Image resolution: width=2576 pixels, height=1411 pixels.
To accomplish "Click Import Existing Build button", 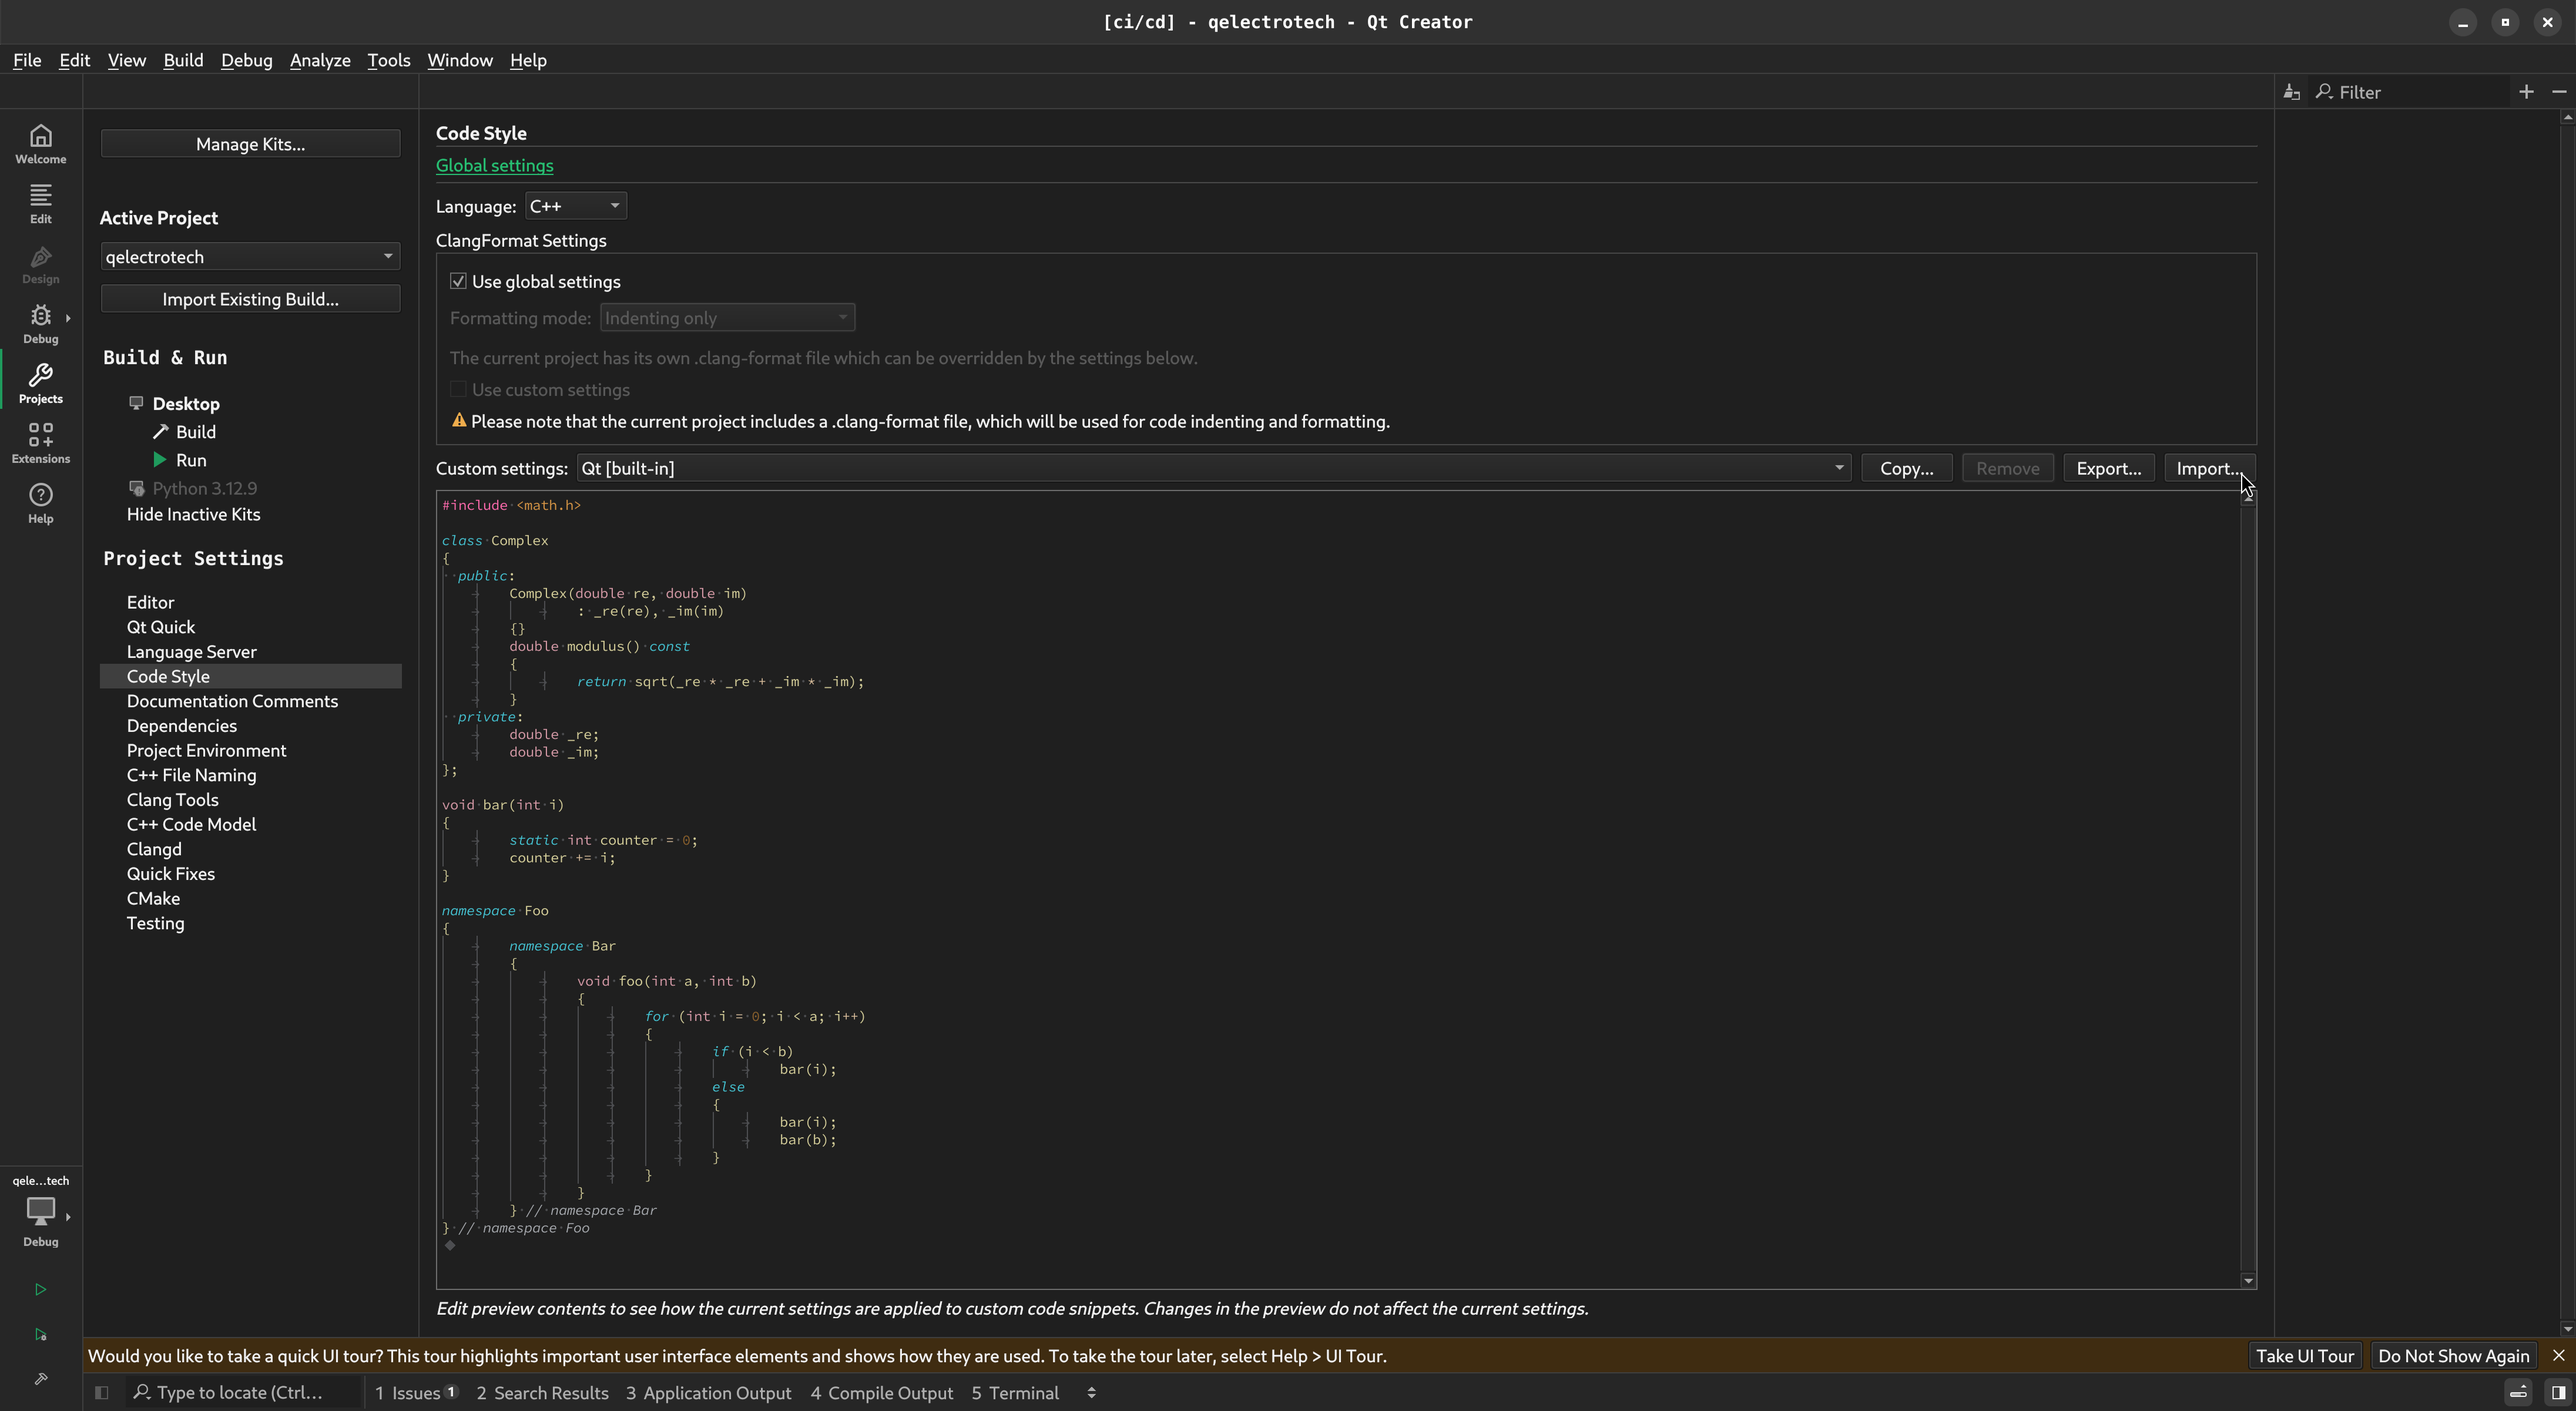I will pyautogui.click(x=250, y=299).
